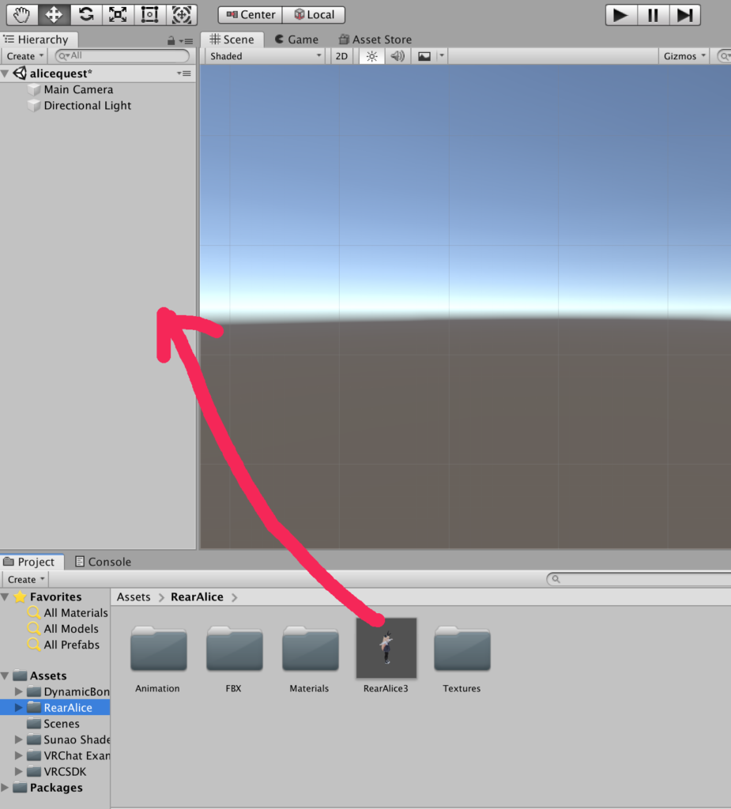
Task: Click the Pause button
Action: (x=653, y=14)
